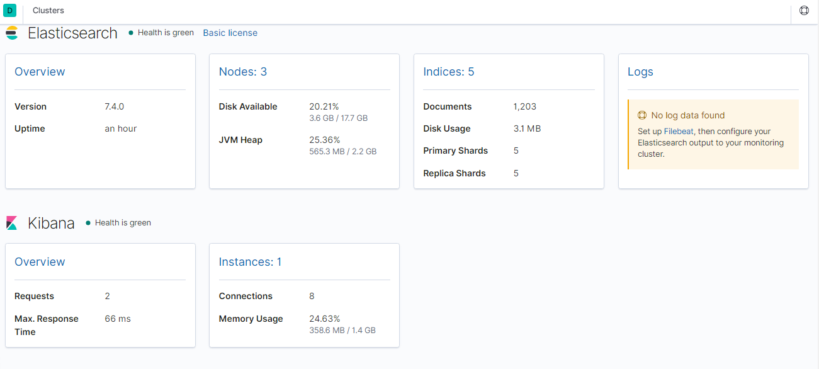819x369 pixels.
Task: Click the Elasticsearch green health dot
Action: 131,33
